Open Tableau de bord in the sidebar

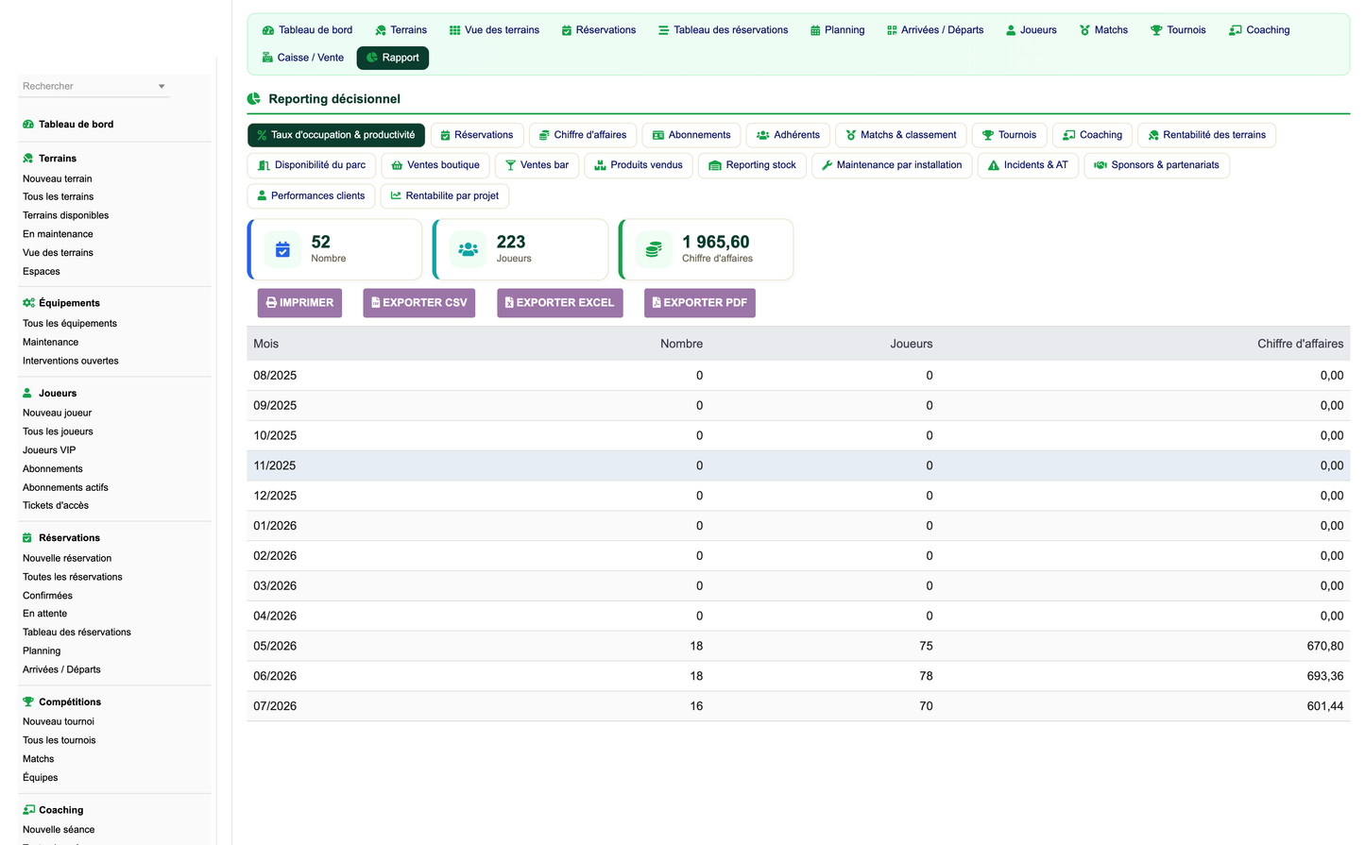point(76,125)
